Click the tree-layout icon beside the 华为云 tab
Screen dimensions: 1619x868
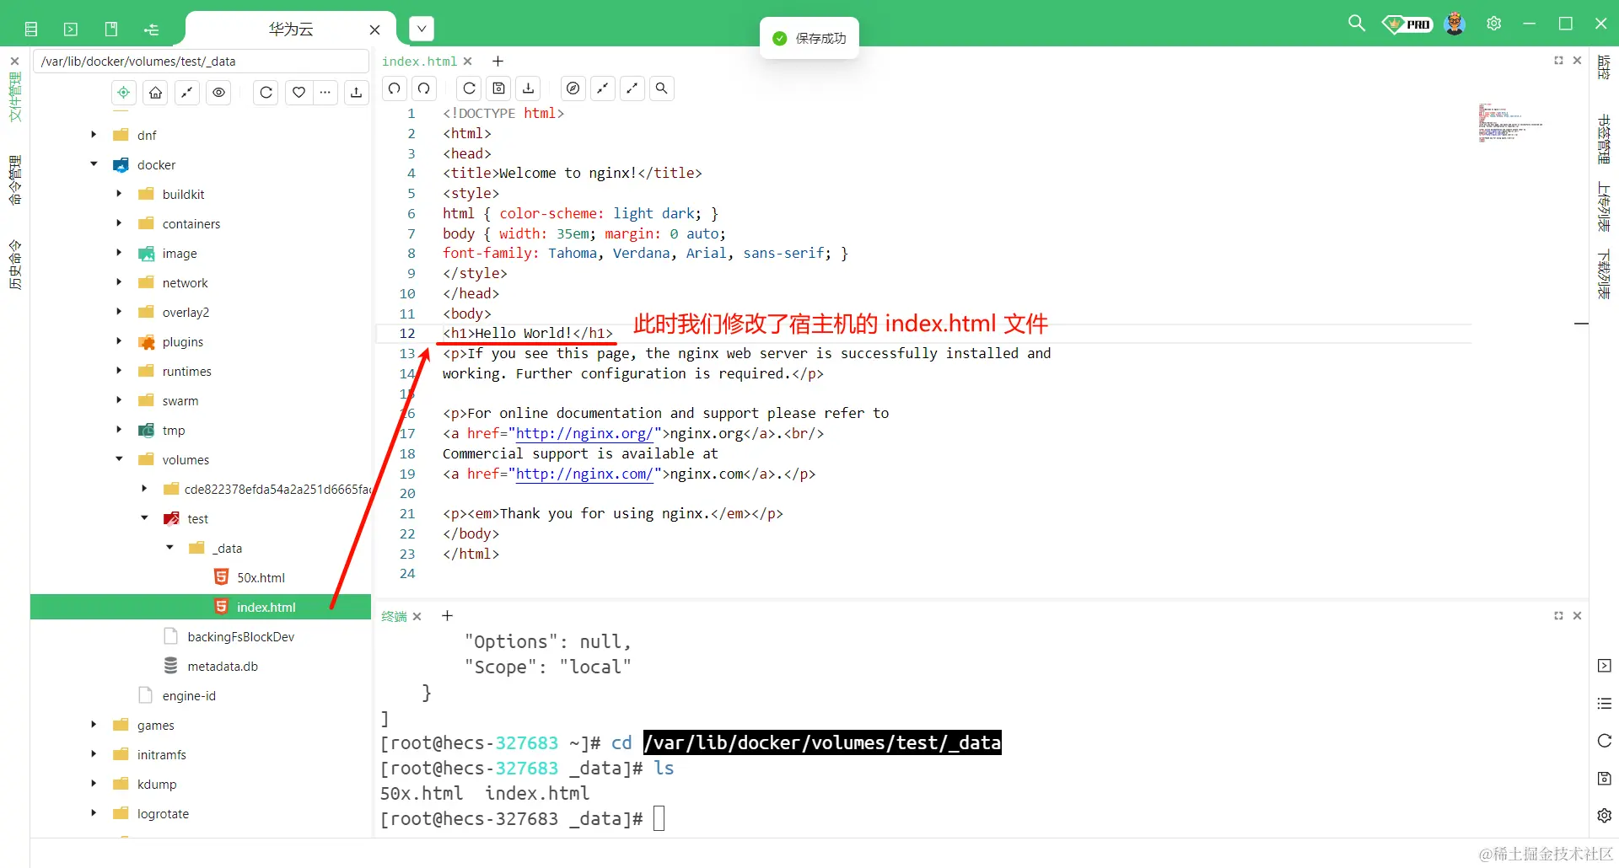tap(152, 29)
